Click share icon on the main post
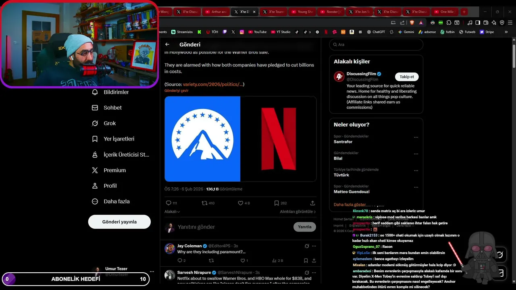The width and height of the screenshot is (516, 290). tap(312, 203)
